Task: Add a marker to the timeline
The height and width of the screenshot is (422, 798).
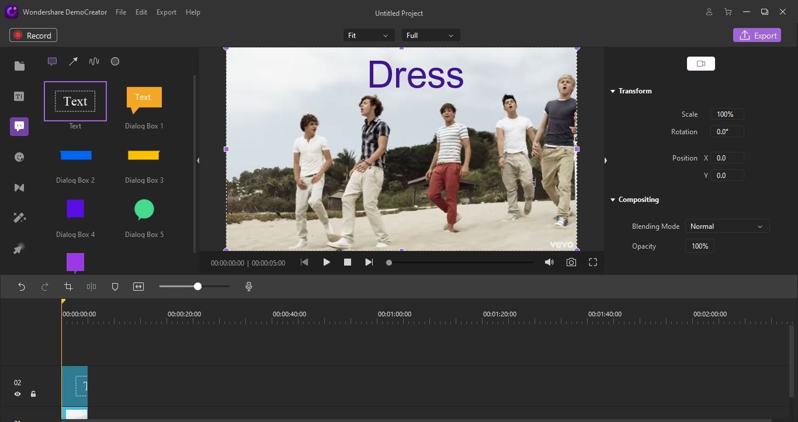Action: 115,287
